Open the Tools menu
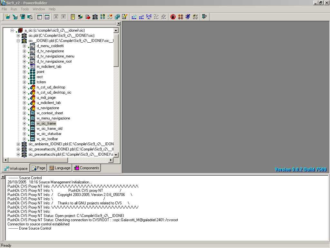This screenshot has height=248, width=330. point(25,9)
